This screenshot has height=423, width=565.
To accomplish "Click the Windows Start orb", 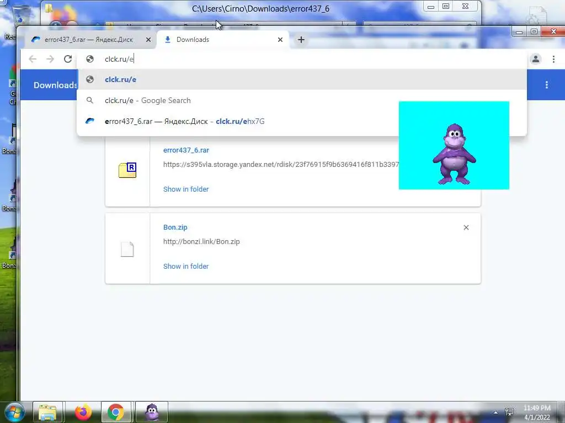I will point(14,412).
